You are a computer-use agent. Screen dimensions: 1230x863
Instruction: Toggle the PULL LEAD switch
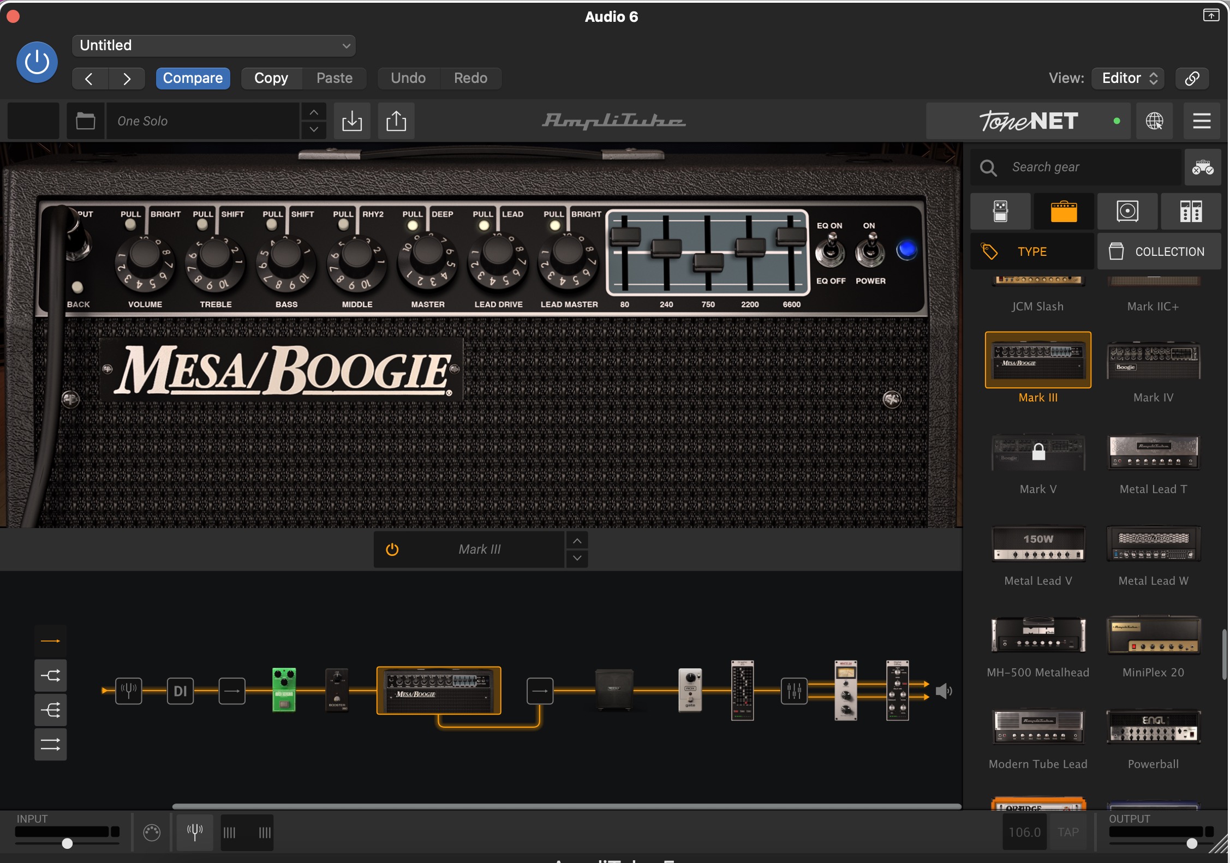483,225
